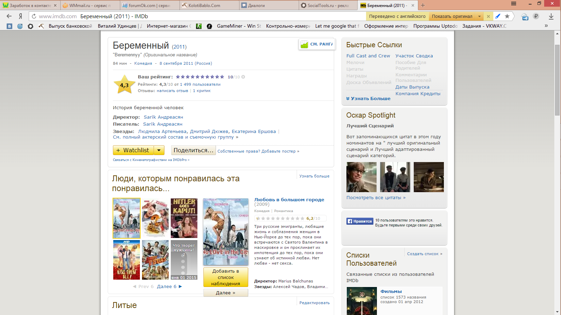Reload the page with the refresh icon

pyautogui.click(x=34, y=16)
